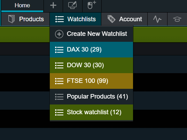
Task: Click the Account price tag icon
Action: coord(111,19)
